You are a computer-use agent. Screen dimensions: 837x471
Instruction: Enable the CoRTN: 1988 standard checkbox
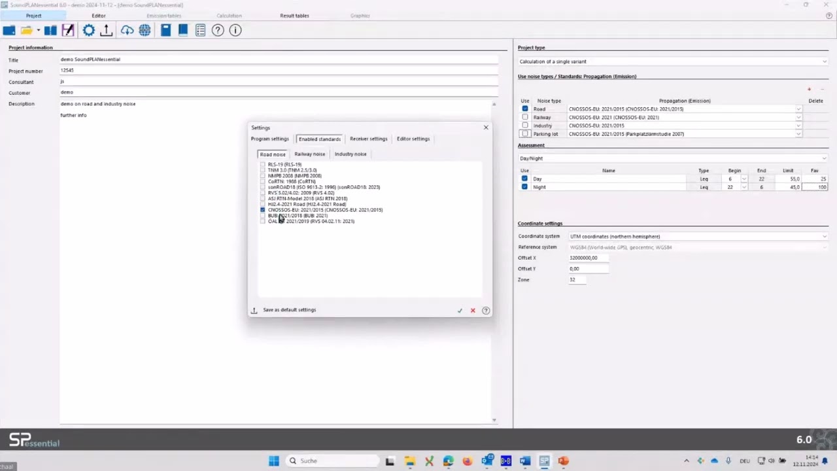pos(262,181)
